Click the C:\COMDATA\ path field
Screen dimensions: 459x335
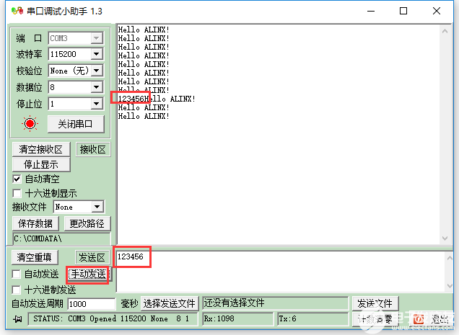[x=61, y=239]
